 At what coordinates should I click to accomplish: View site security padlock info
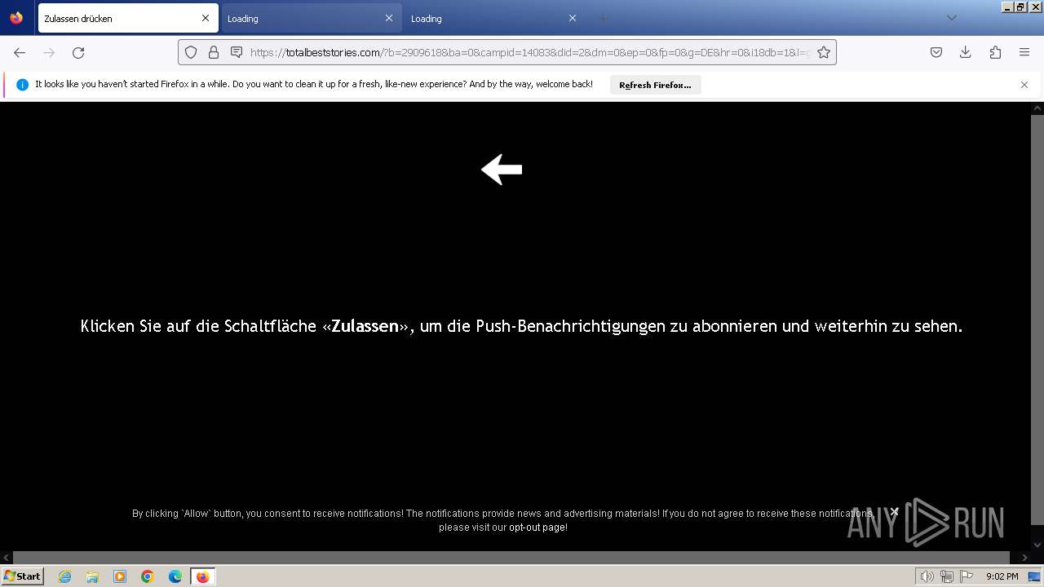tap(214, 52)
